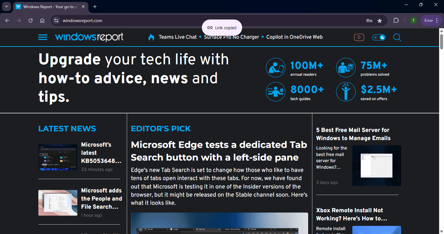Screen dimensions: 444x234
Task: Reload the current page
Action: (31, 20)
